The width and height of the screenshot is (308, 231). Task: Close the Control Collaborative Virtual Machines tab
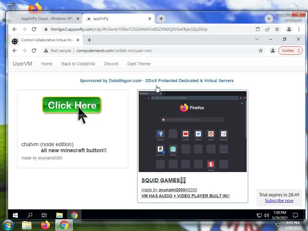coord(78,40)
